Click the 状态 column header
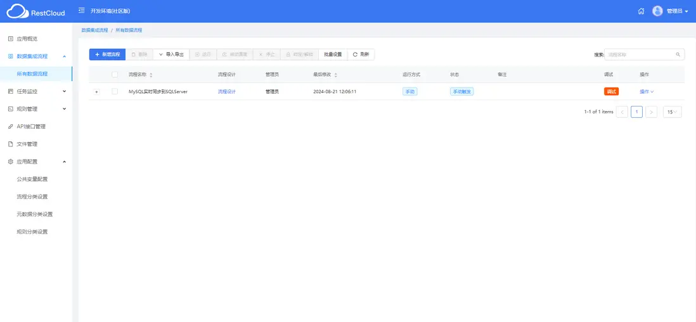This screenshot has height=322, width=696. coord(454,75)
